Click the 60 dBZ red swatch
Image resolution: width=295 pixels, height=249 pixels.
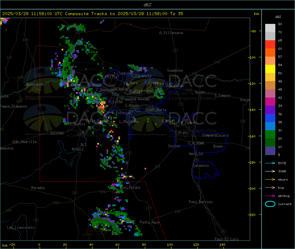click(270, 44)
